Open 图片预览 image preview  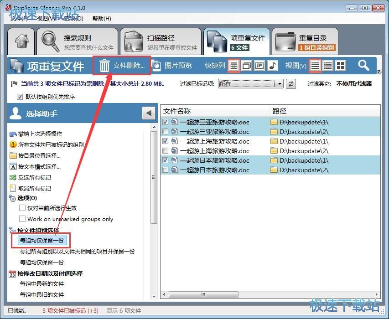coord(172,66)
